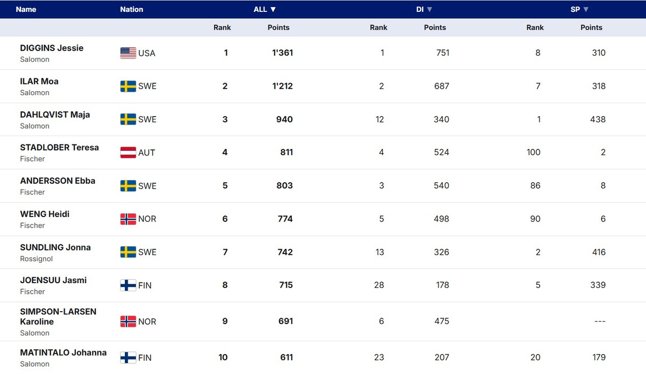This screenshot has height=374, width=646.
Task: Open ANDERSSON Ebba athlete profile
Action: [58, 181]
